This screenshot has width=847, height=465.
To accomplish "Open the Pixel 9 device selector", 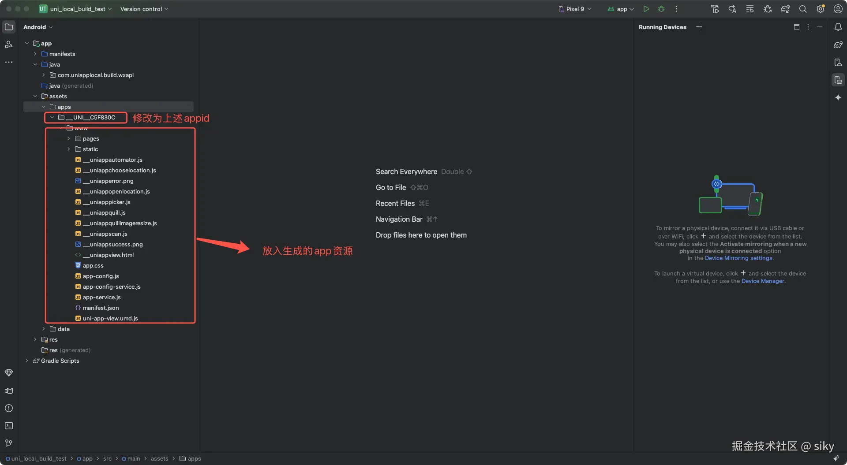I will (575, 9).
